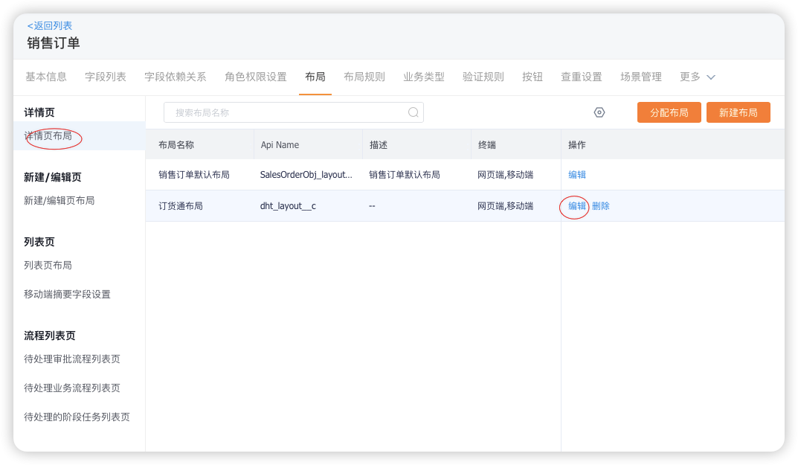
Task: Open 移动端摘要字段设置 in sidebar
Action: [67, 295]
